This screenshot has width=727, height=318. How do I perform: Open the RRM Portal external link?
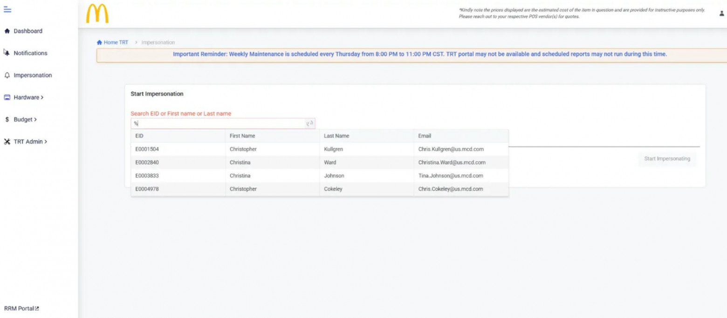pos(22,308)
